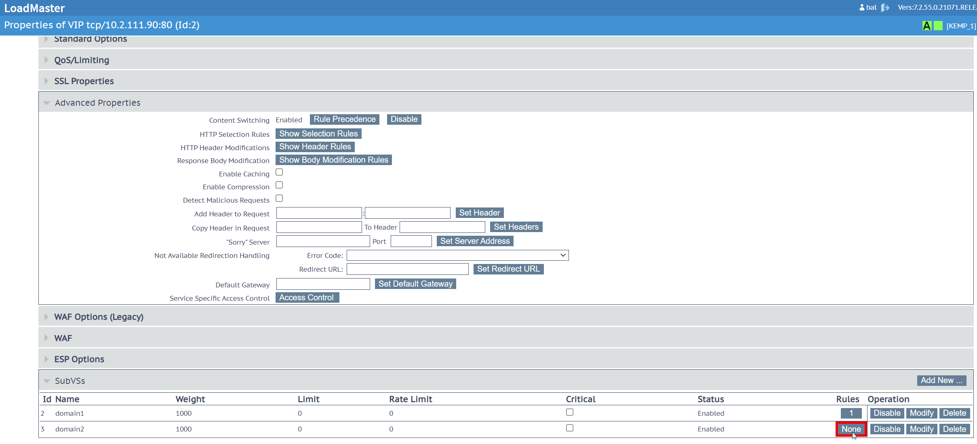Click Show Selection Rules
This screenshot has height=444, width=977.
[318, 134]
